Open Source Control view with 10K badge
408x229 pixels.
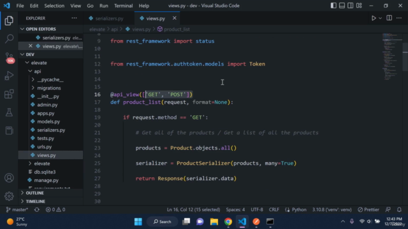coord(10,57)
